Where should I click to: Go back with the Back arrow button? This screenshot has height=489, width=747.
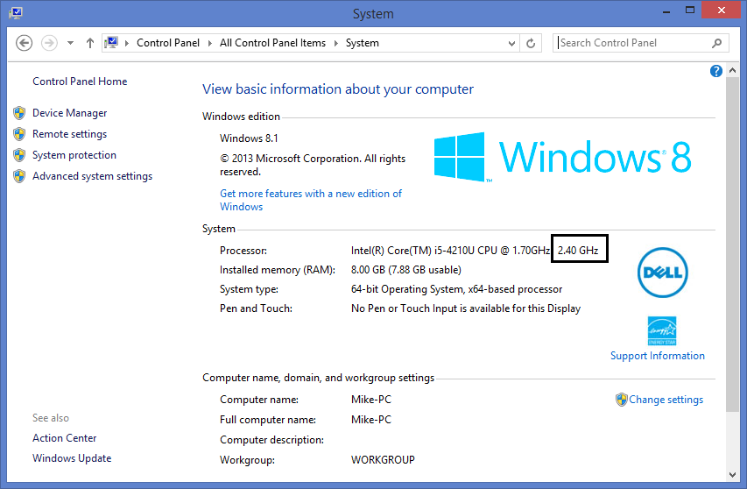click(24, 43)
